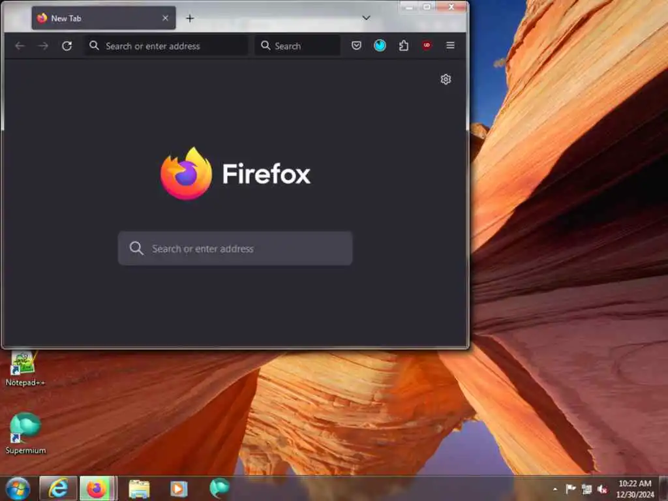
Task: Click the Firefox back arrow button
Action: click(x=20, y=46)
